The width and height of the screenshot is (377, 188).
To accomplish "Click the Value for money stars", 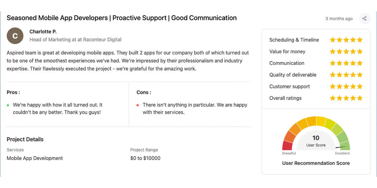I will pyautogui.click(x=346, y=51).
